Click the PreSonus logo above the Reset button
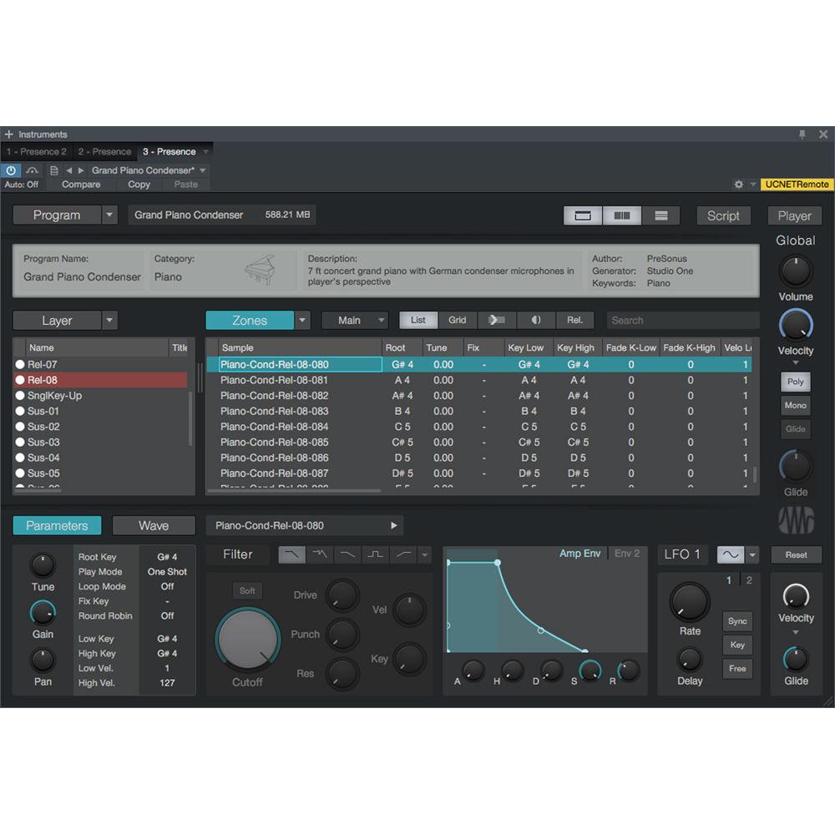835x835 pixels. (794, 519)
